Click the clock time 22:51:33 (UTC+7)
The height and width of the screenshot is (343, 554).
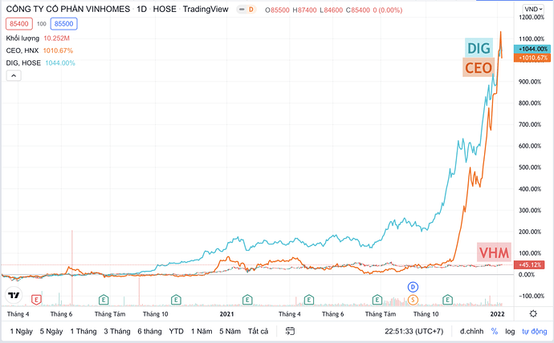(x=413, y=331)
